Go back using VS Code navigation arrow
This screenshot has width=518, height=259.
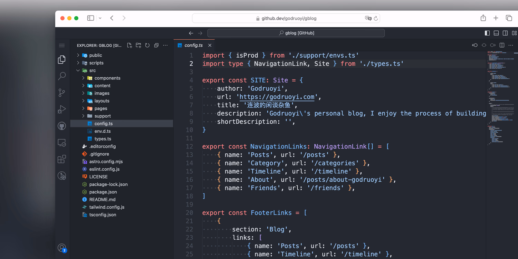coord(191,33)
